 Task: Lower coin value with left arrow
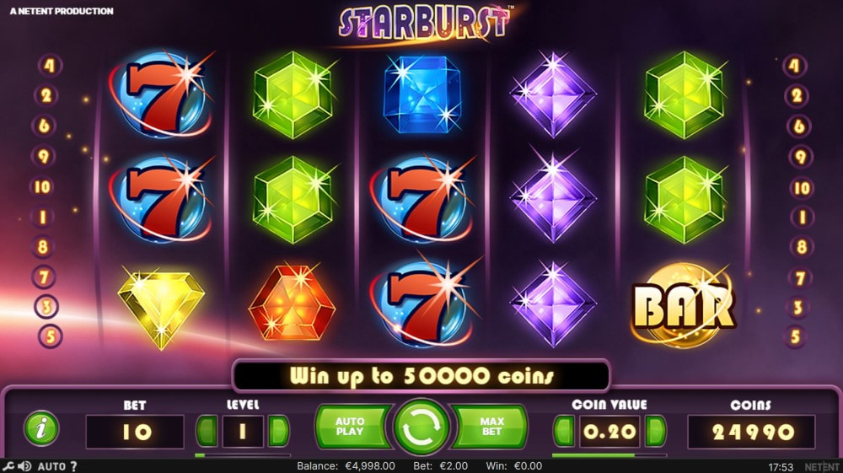coord(564,431)
